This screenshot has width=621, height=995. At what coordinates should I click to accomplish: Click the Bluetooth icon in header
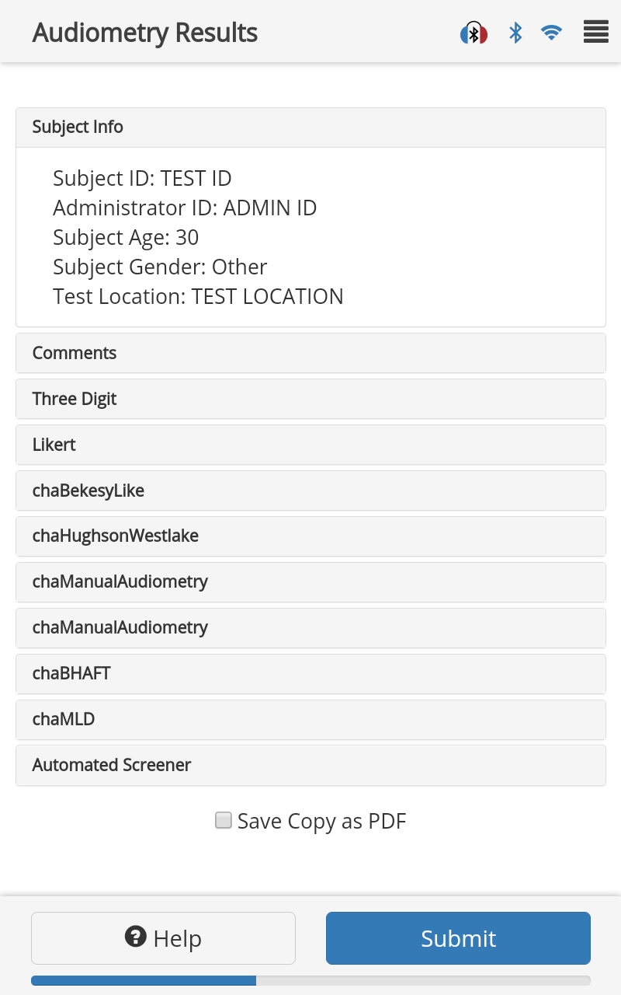coord(515,33)
